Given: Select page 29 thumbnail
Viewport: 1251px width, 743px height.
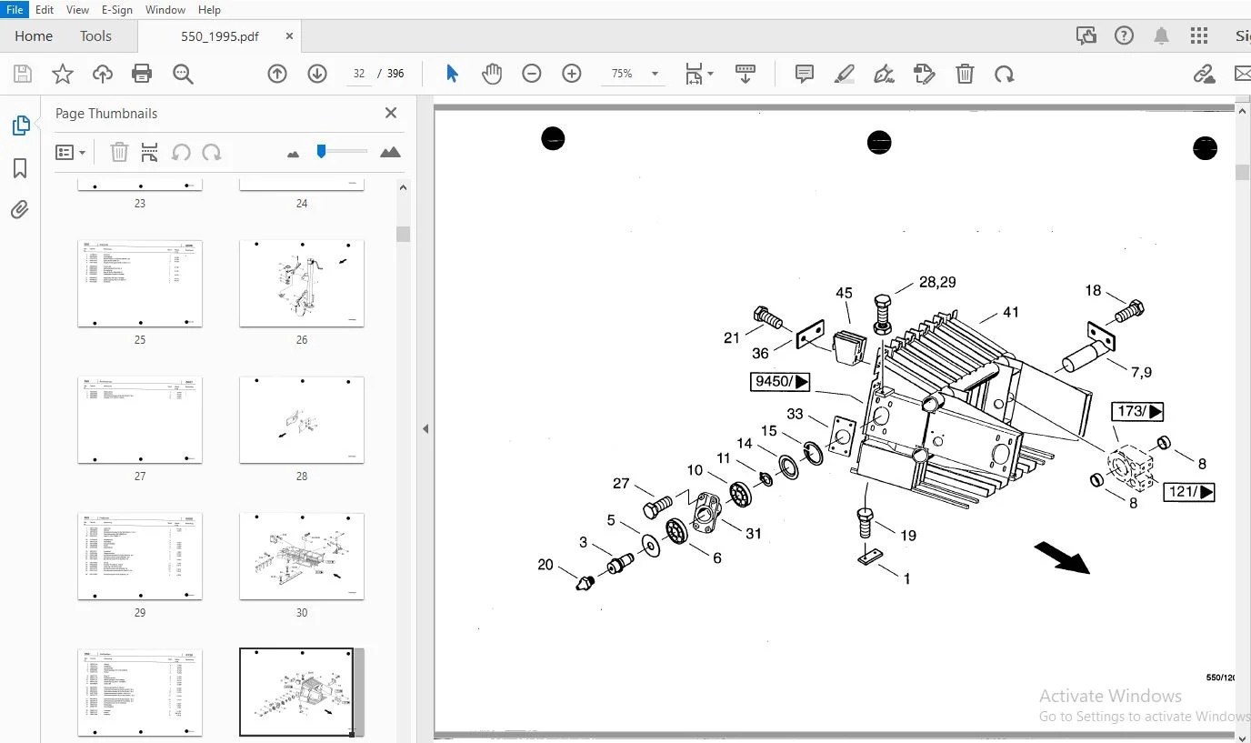Looking at the screenshot, I should (x=140, y=556).
